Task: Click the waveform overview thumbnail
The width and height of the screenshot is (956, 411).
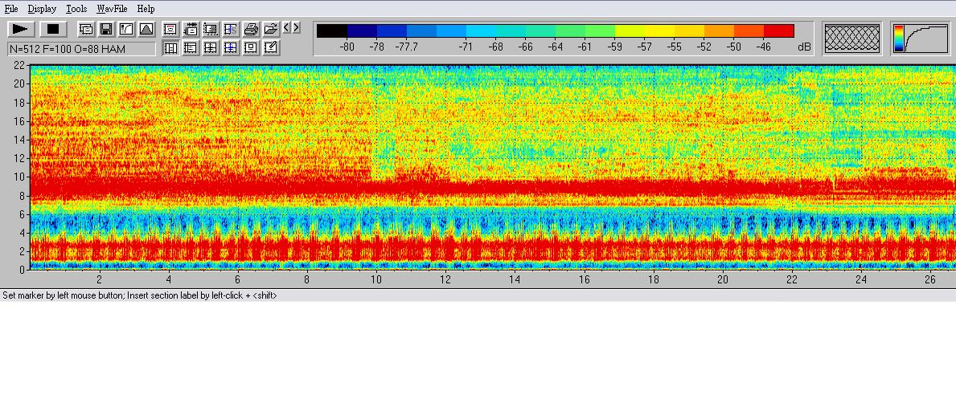Action: [853, 39]
